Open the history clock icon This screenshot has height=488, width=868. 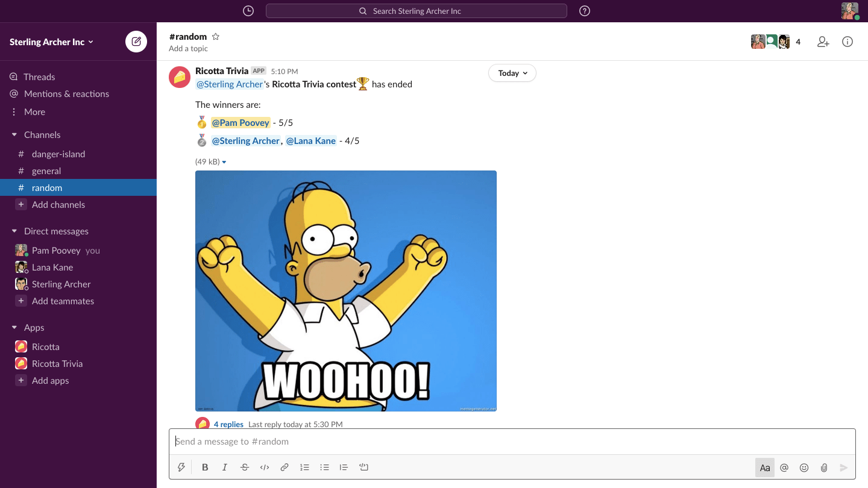point(248,11)
